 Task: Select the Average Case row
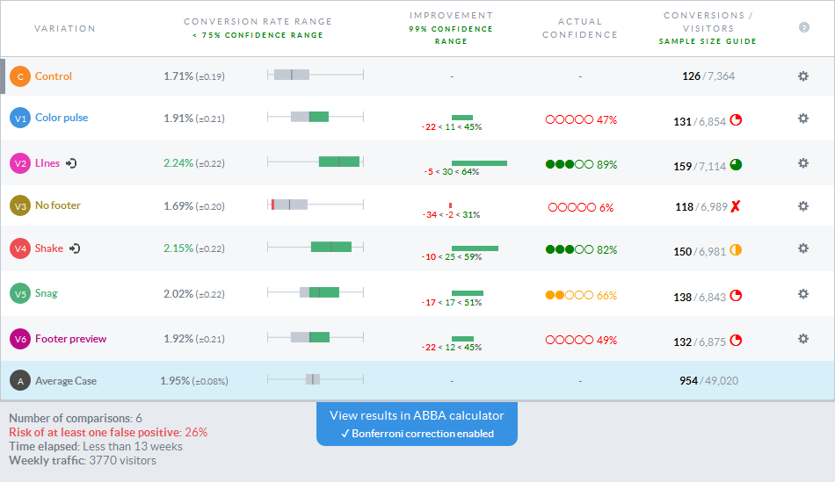(417, 380)
